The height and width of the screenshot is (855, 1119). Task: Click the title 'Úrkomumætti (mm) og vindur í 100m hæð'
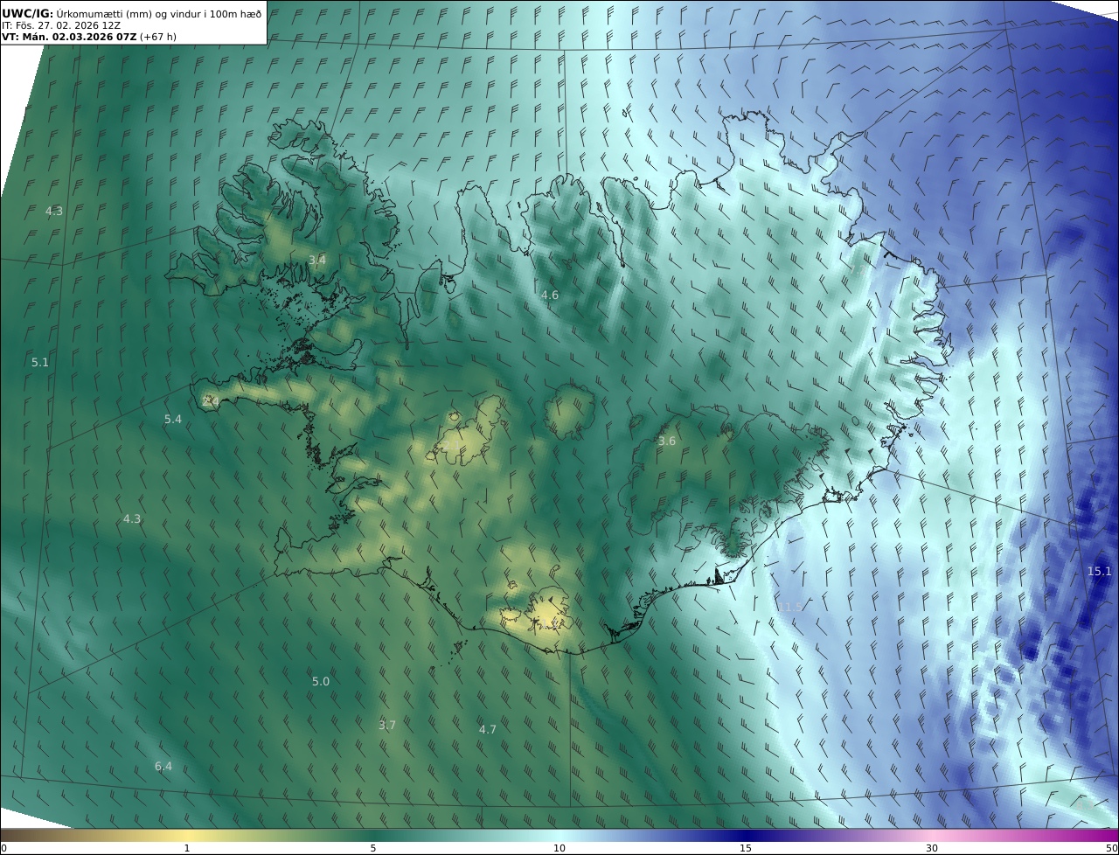(157, 13)
